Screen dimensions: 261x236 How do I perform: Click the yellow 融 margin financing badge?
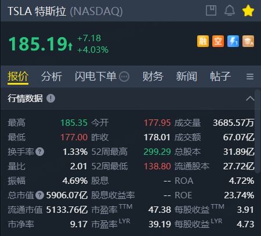tap(203, 41)
